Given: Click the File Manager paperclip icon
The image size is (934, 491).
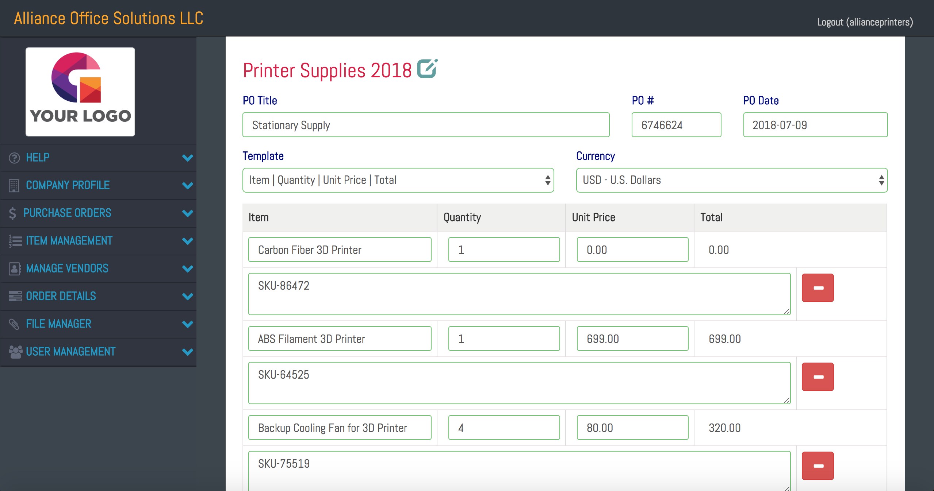Looking at the screenshot, I should [x=14, y=324].
